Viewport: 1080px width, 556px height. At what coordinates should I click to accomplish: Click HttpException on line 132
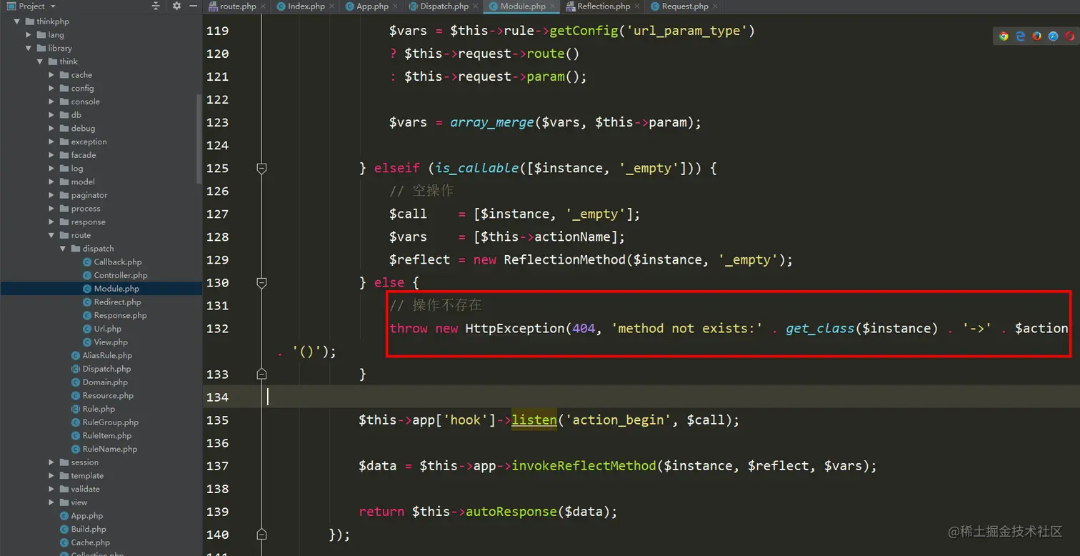click(x=515, y=328)
